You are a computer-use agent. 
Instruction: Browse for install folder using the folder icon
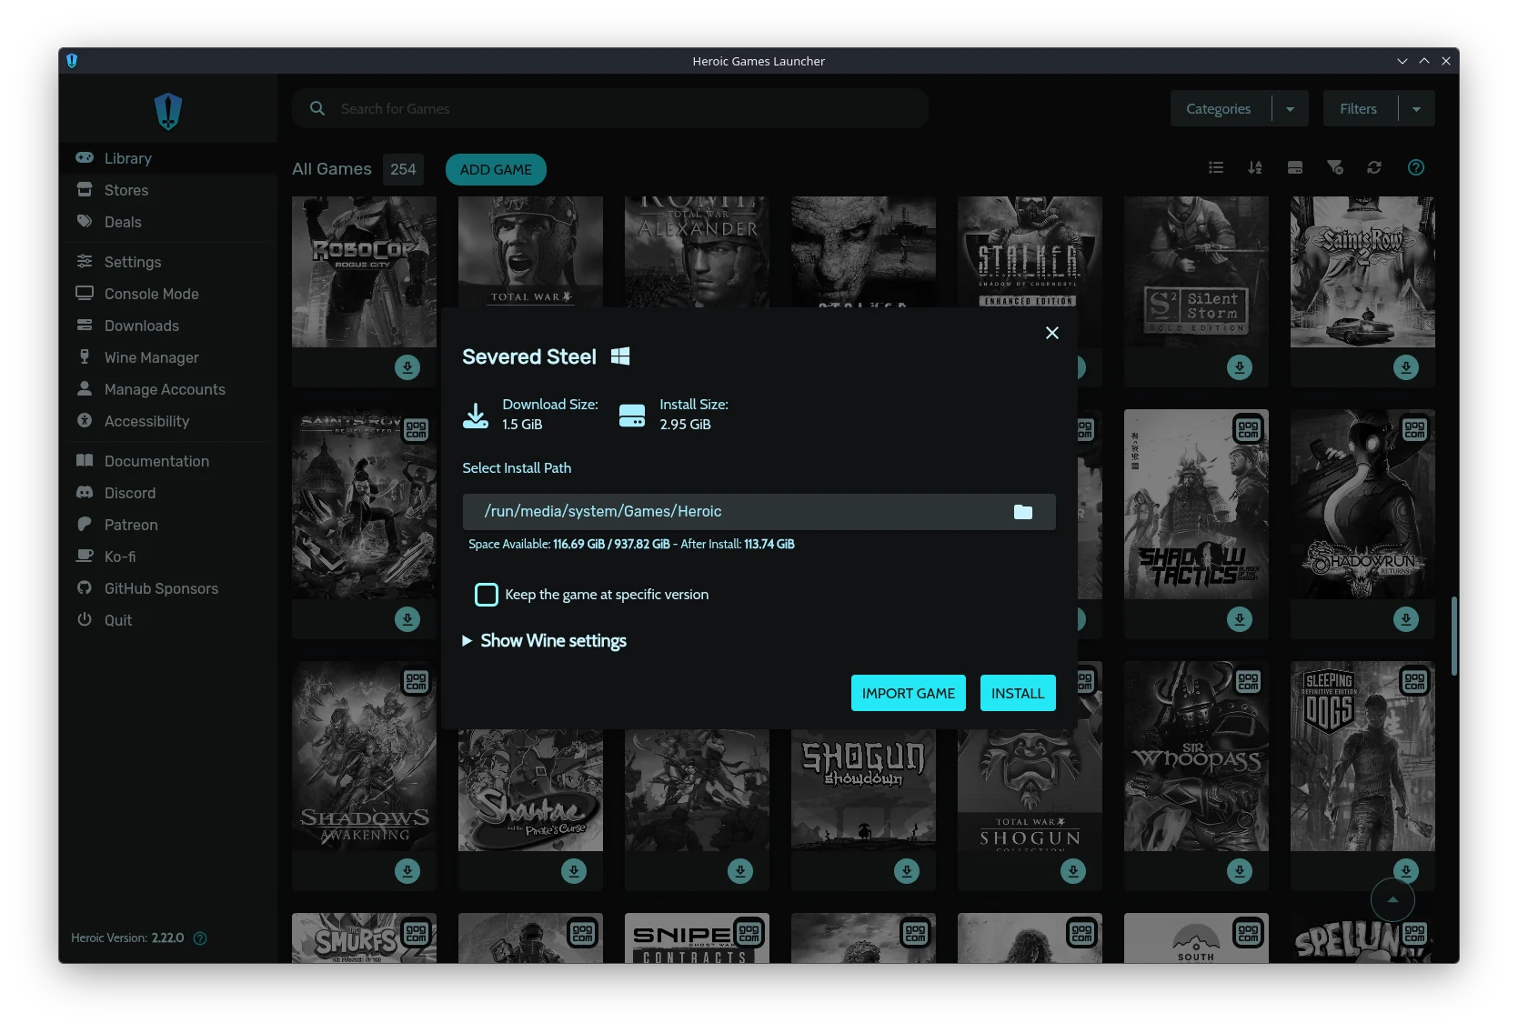pyautogui.click(x=1023, y=512)
